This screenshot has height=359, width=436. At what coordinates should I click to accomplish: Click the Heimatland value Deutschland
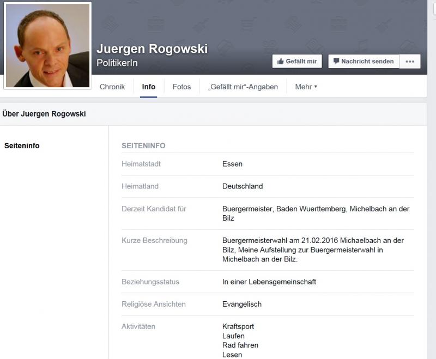point(243,186)
